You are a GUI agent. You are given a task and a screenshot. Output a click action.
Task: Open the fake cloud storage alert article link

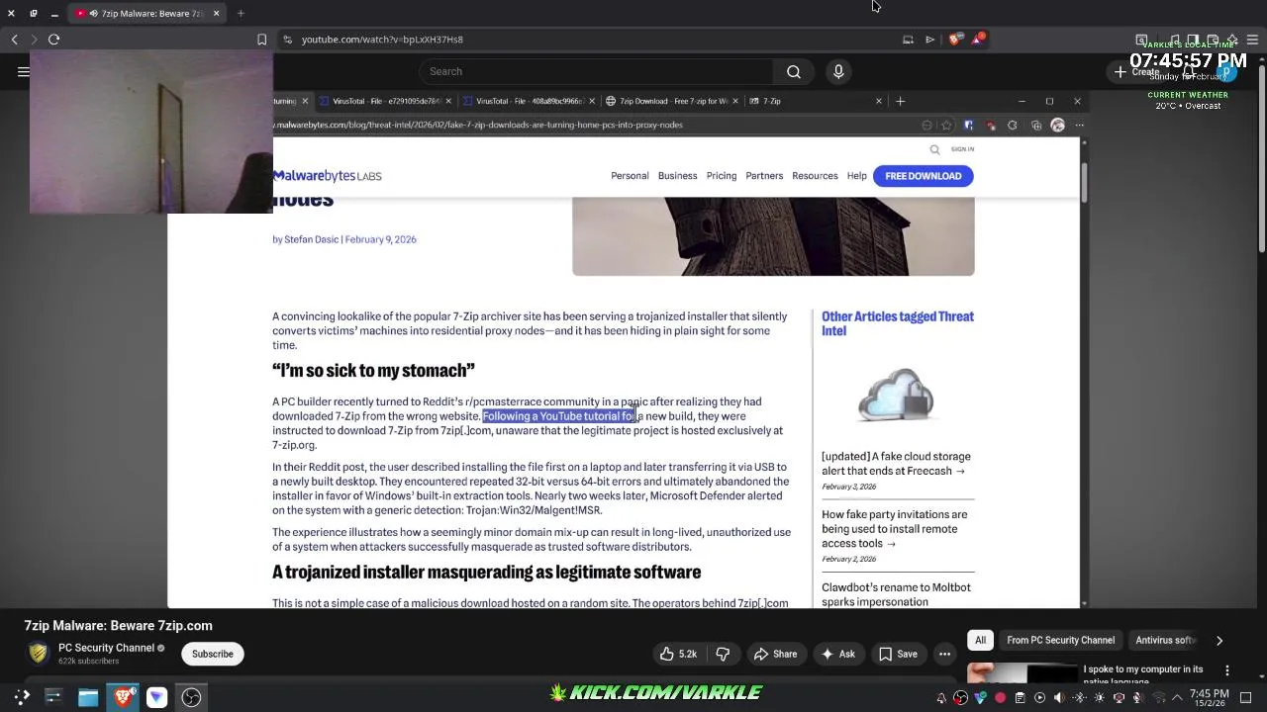click(x=896, y=464)
